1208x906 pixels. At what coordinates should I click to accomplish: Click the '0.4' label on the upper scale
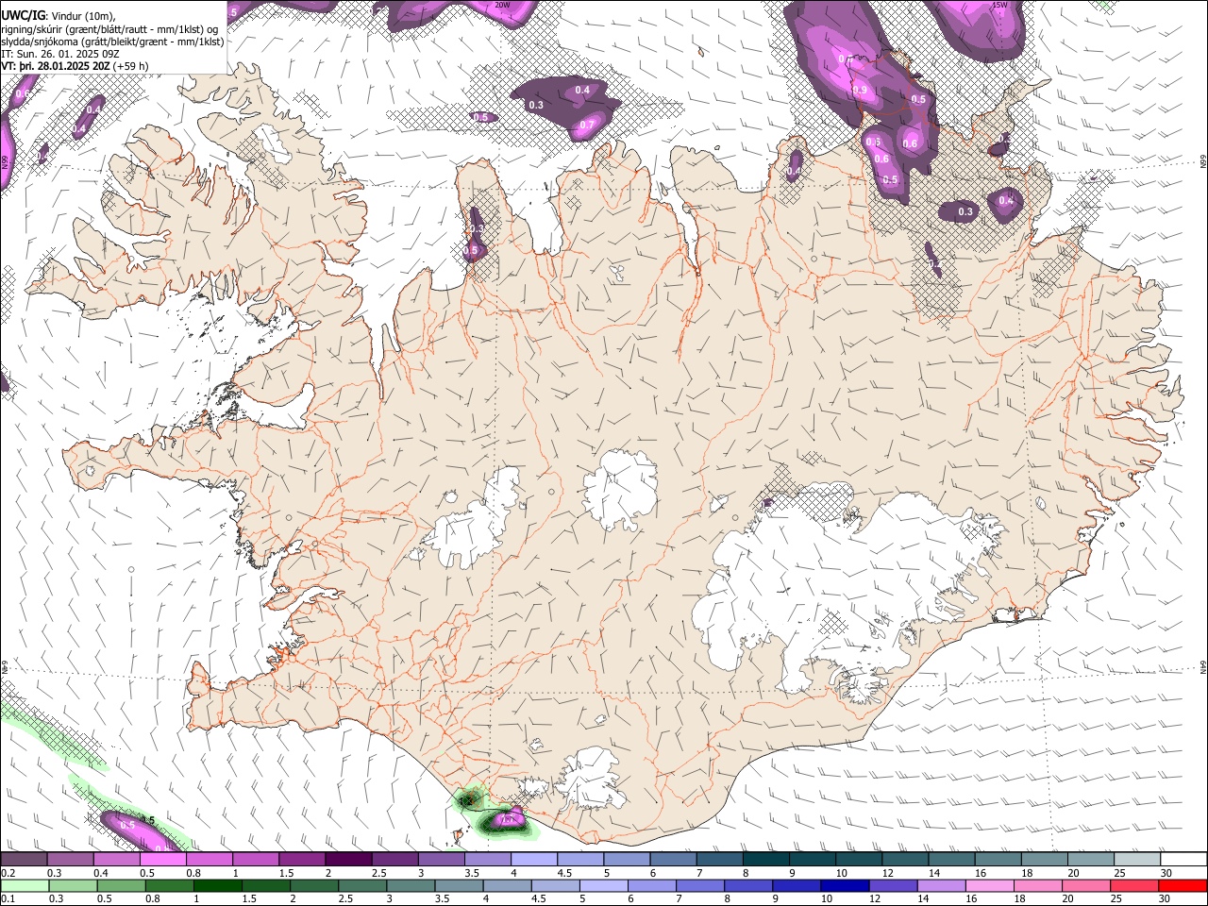[101, 873]
